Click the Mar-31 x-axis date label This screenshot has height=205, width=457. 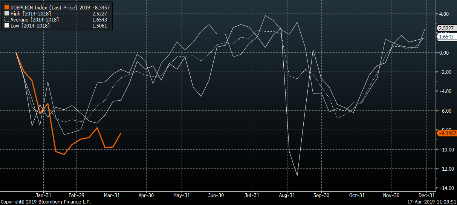tap(112, 196)
